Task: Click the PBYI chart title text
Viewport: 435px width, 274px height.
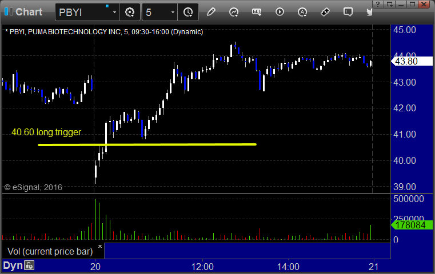Action: 104,32
